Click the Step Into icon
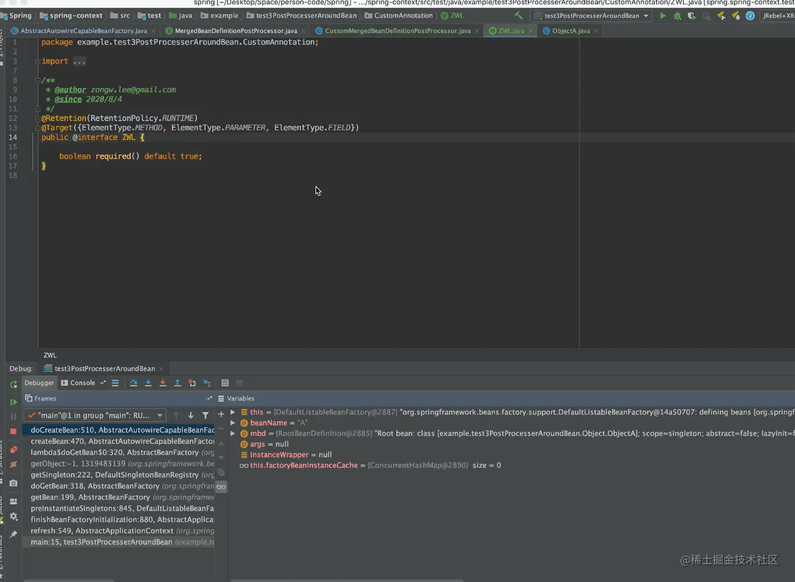 click(148, 383)
